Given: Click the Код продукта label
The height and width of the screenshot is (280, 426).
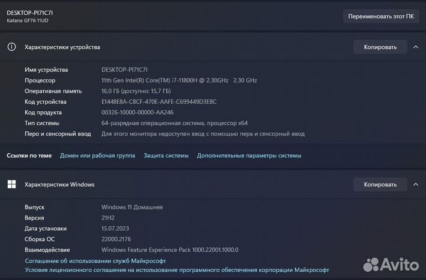Looking at the screenshot, I should click(x=43, y=112).
